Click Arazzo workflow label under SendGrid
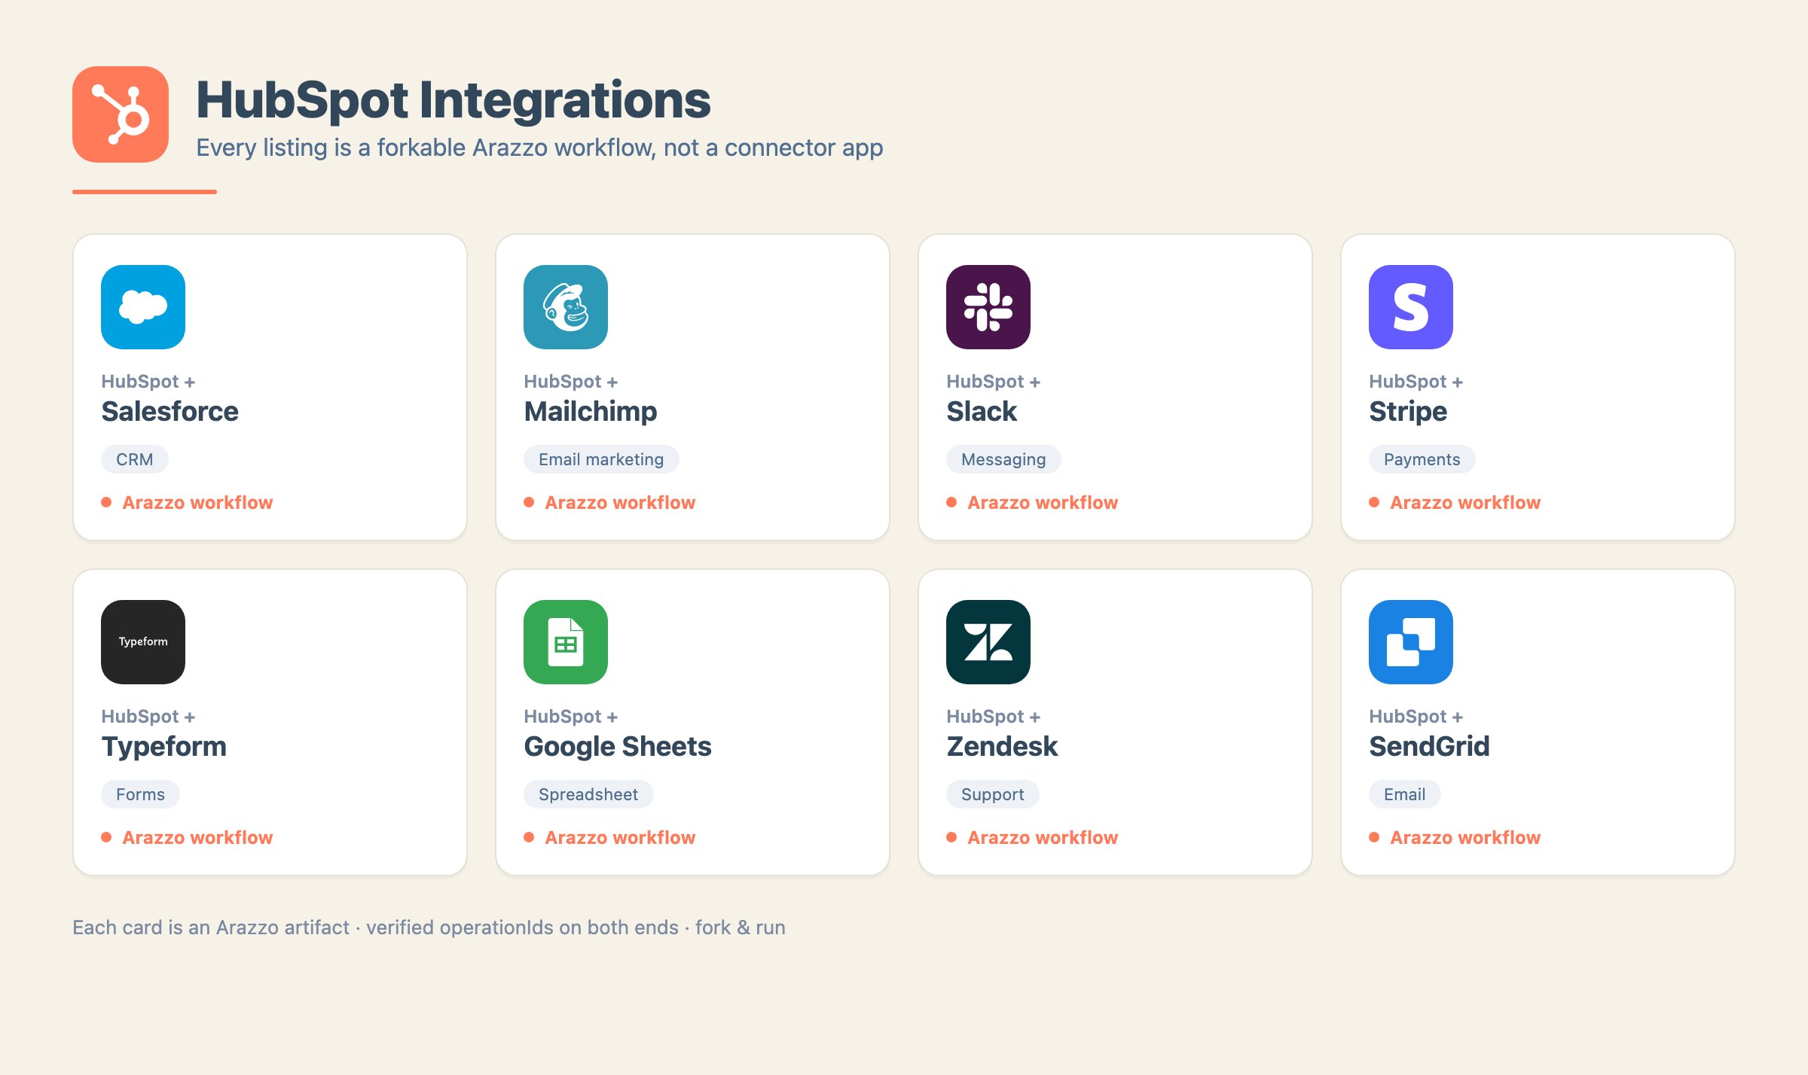1808x1075 pixels. coord(1465,838)
